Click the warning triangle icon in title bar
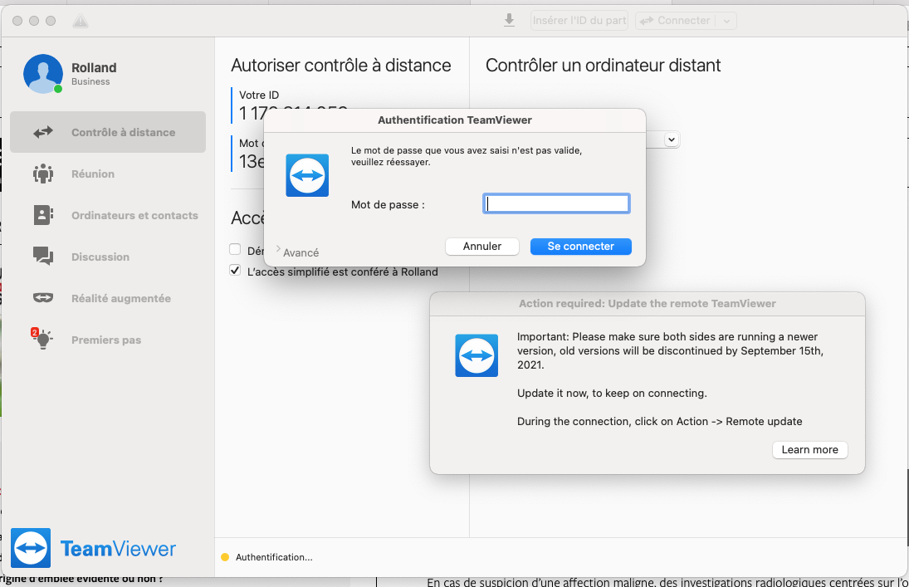 point(81,22)
